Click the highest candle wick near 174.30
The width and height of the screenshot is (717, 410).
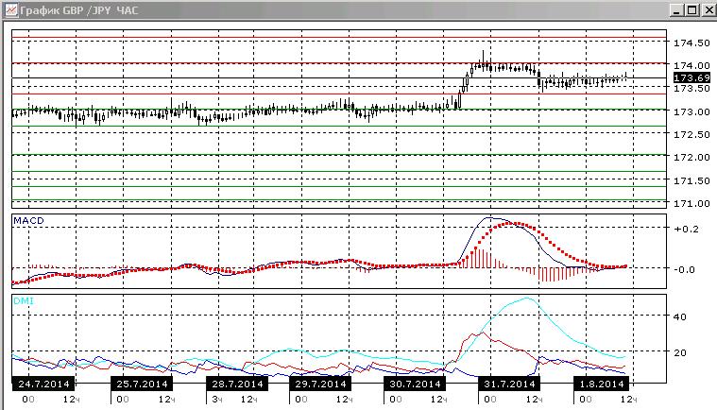(x=483, y=54)
